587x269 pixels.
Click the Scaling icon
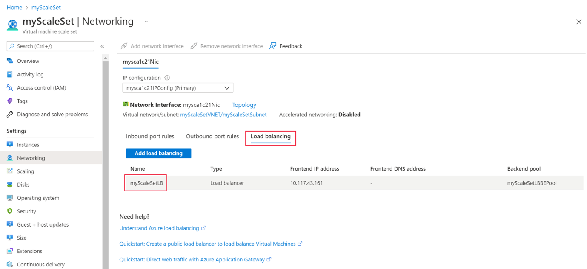click(x=10, y=171)
